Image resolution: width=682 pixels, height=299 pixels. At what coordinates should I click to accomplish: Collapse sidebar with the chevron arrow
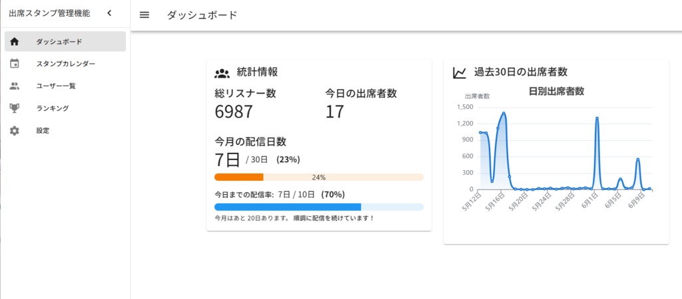click(109, 13)
